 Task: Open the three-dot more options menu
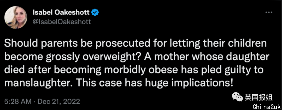click(x=269, y=12)
